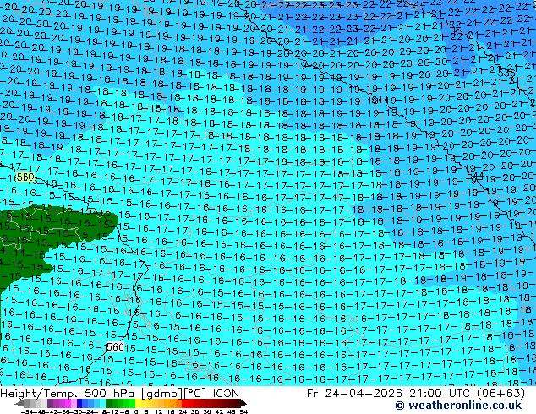Click the weatheronline.co.uk copyright link

(458, 406)
